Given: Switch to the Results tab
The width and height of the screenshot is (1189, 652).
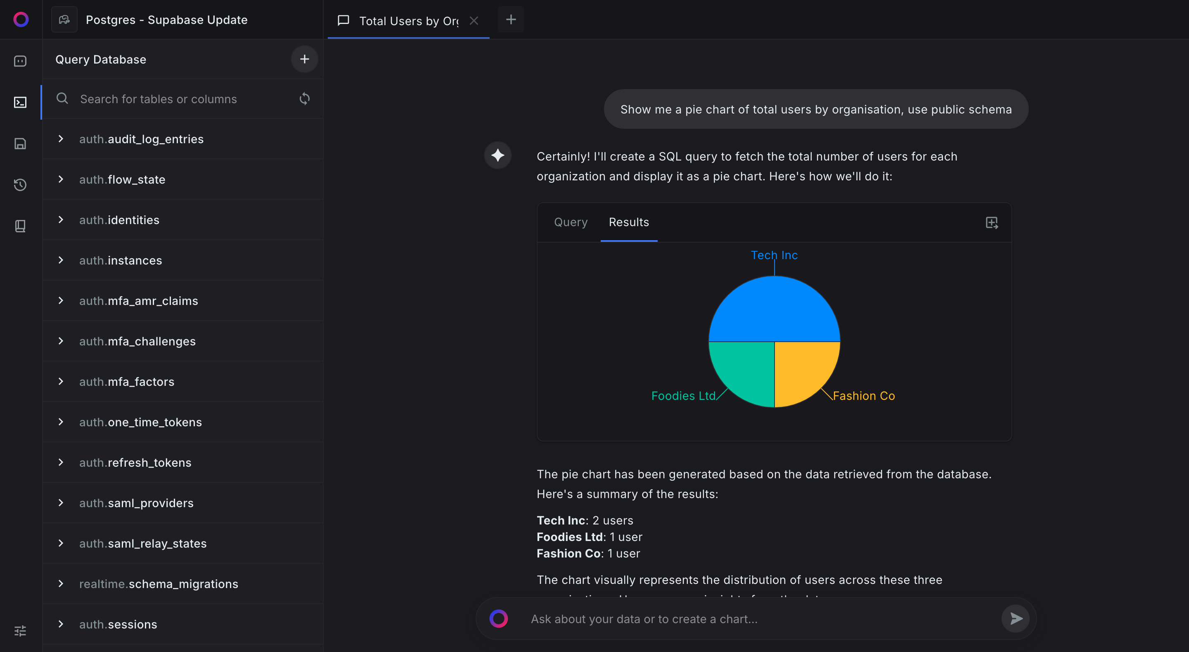Looking at the screenshot, I should (629, 222).
